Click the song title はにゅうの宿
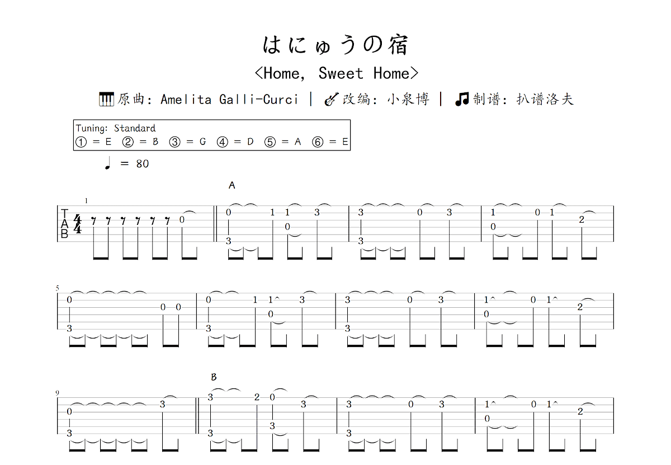This screenshot has height=465, width=671. tap(335, 45)
